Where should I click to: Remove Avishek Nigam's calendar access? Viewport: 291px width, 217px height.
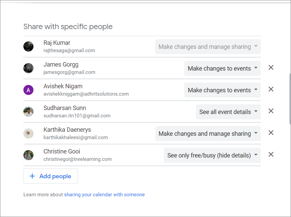271,89
